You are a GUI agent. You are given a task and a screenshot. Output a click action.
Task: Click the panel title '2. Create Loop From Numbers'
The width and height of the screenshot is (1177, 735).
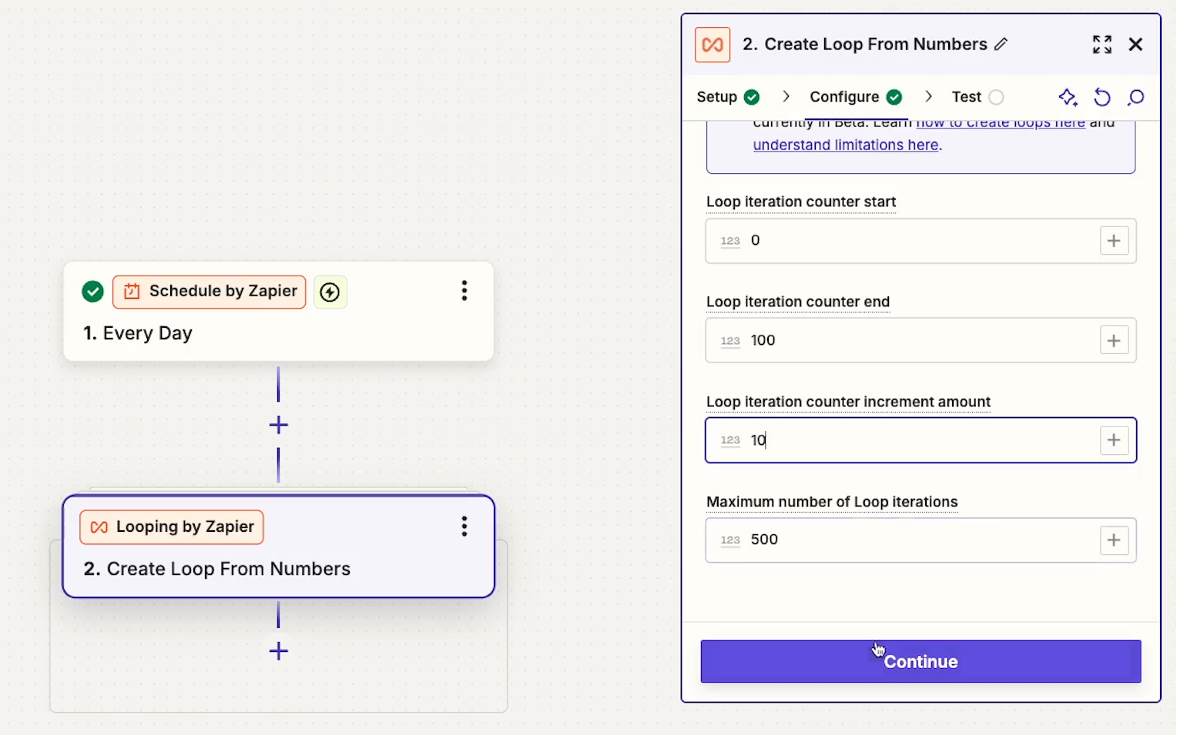[x=864, y=44]
